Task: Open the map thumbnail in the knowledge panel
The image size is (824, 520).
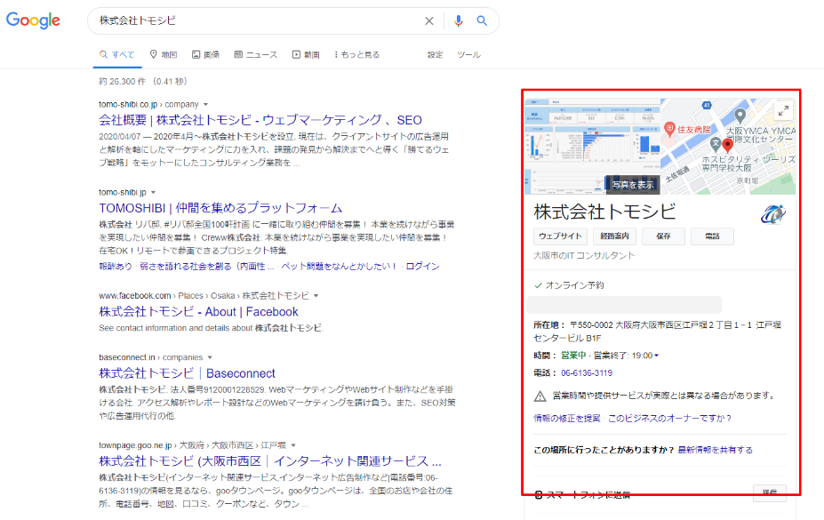Action: [728, 146]
